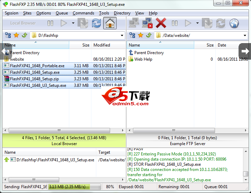This screenshot has width=251, height=193.
Task: Sort remote files by Name column
Action: click(160, 45)
